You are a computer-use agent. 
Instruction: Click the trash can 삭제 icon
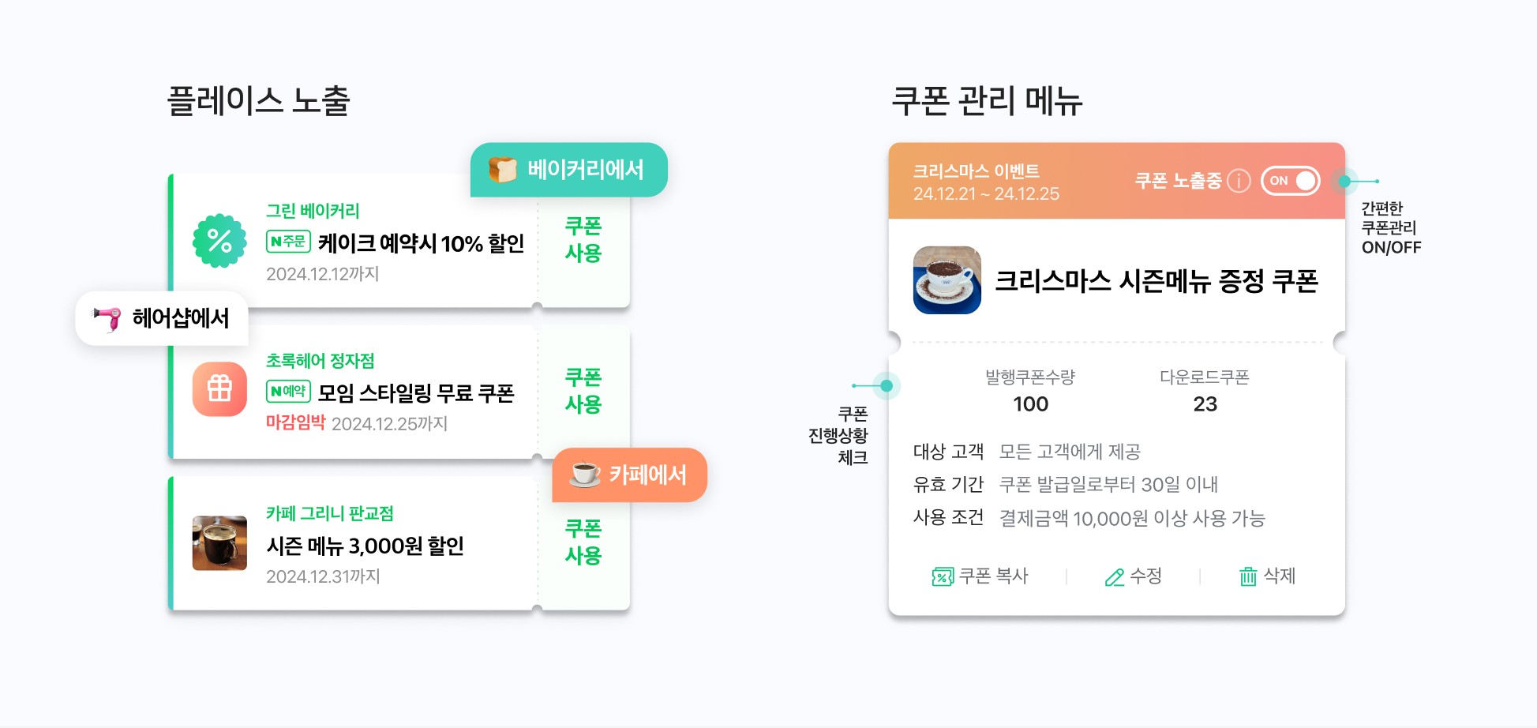pos(1248,576)
